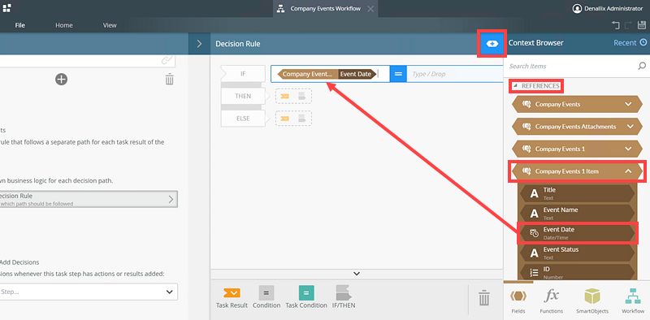Viewport: 650px width, 320px height.
Task: Select the Title text field
Action: 577,193
